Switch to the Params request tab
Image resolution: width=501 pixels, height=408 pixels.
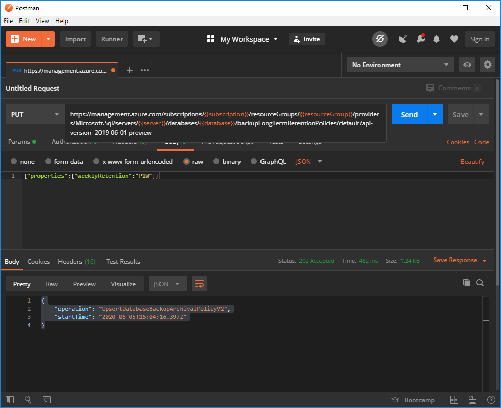(22, 142)
